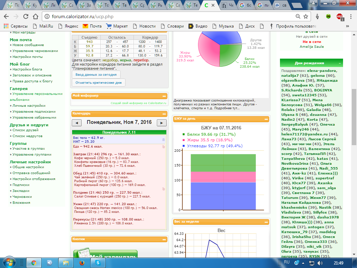The image size is (357, 268).
Task: Open the Сервисы apps shortcut
Action: 15,26
